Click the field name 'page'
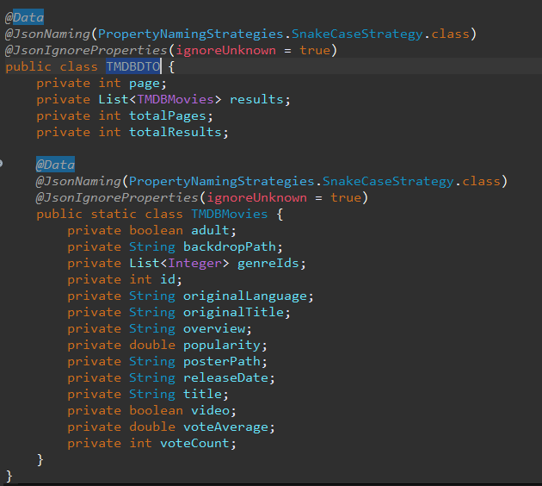The image size is (542, 486). [145, 84]
